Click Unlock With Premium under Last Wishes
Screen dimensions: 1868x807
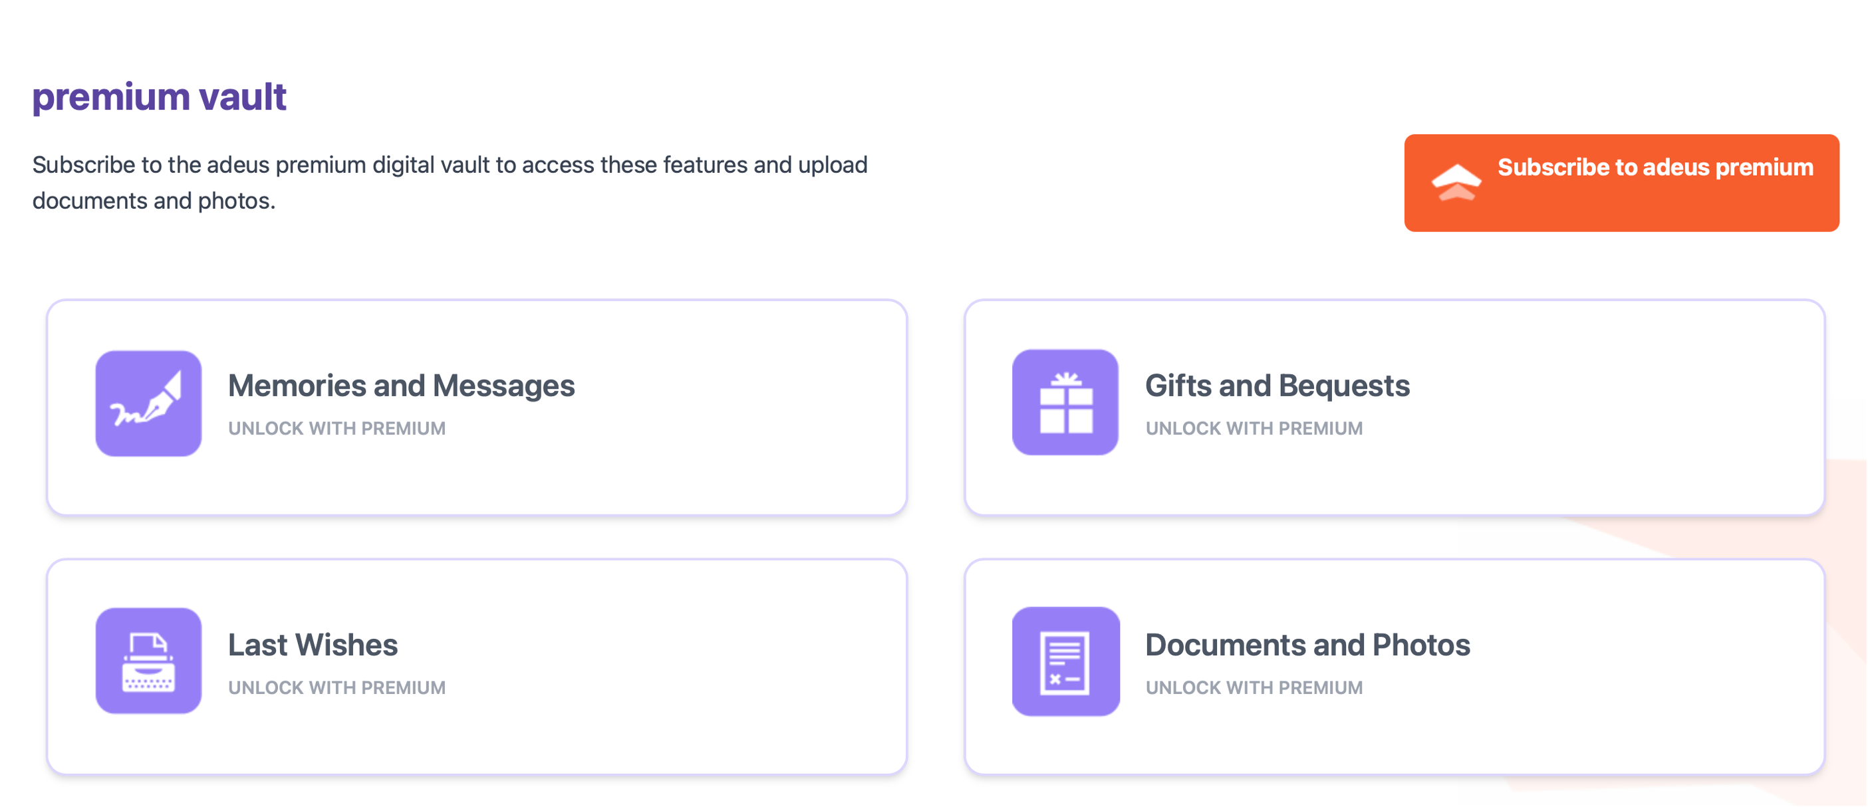(x=337, y=687)
